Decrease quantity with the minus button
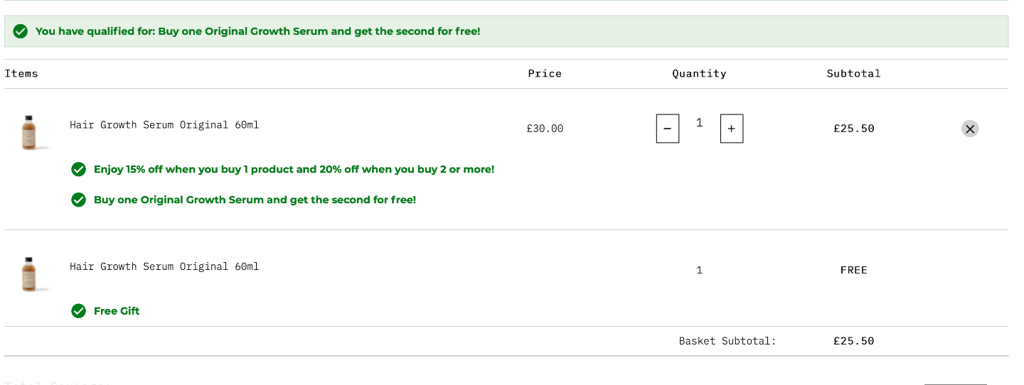1024x385 pixels. 667,129
